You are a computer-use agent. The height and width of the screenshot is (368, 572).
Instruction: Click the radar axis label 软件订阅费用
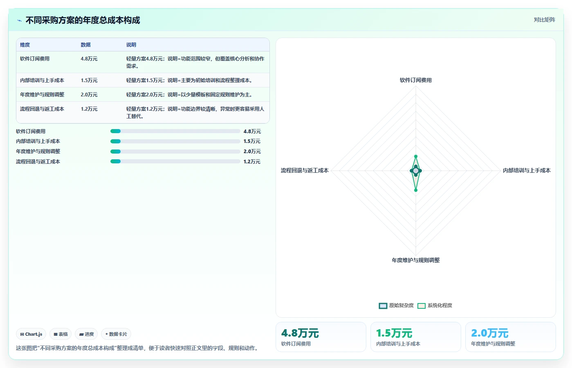(416, 80)
